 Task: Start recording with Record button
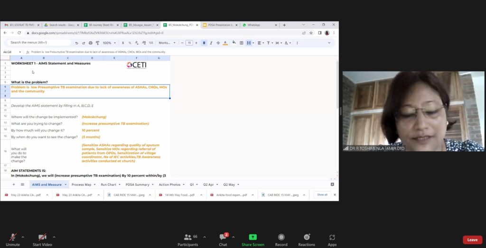(281, 239)
